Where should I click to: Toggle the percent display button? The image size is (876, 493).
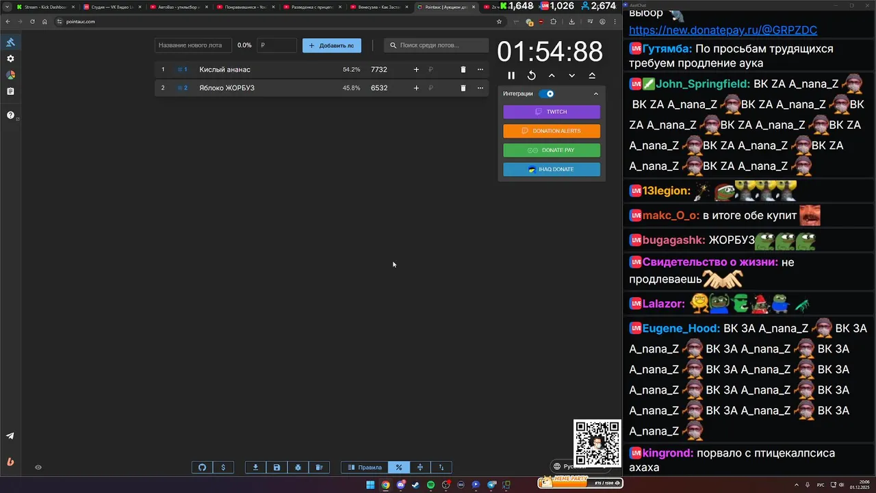(x=399, y=468)
